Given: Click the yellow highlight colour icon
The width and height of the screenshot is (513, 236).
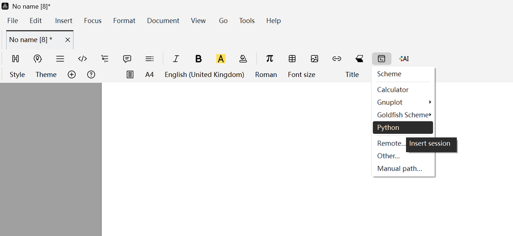Looking at the screenshot, I should coord(220,59).
